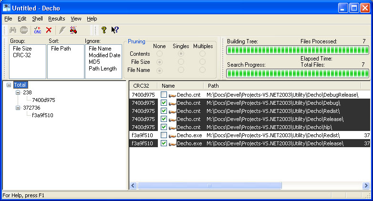Select File Size in Group list
Viewport: 373px width, 201px height.
22,49
